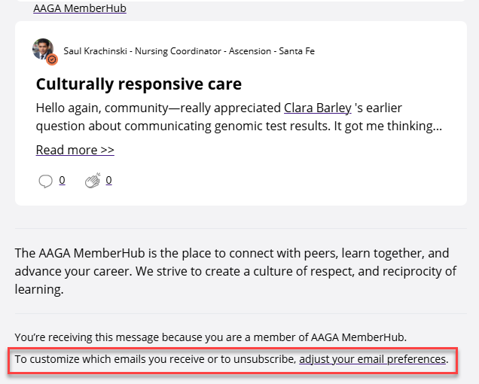Click the orange badge on the avatar
The width and height of the screenshot is (479, 384).
[52, 59]
